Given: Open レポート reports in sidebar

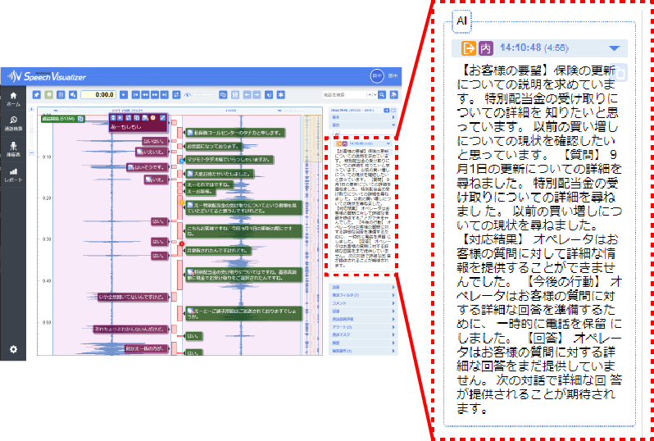Looking at the screenshot, I should (13, 175).
